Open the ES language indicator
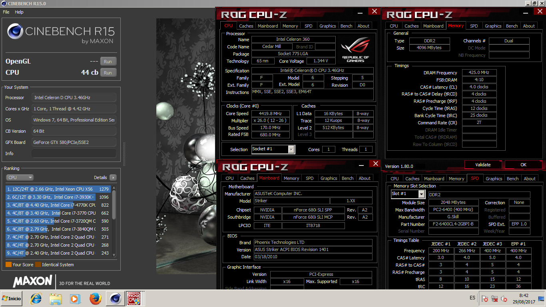The width and height of the screenshot is (546, 307). click(472, 298)
